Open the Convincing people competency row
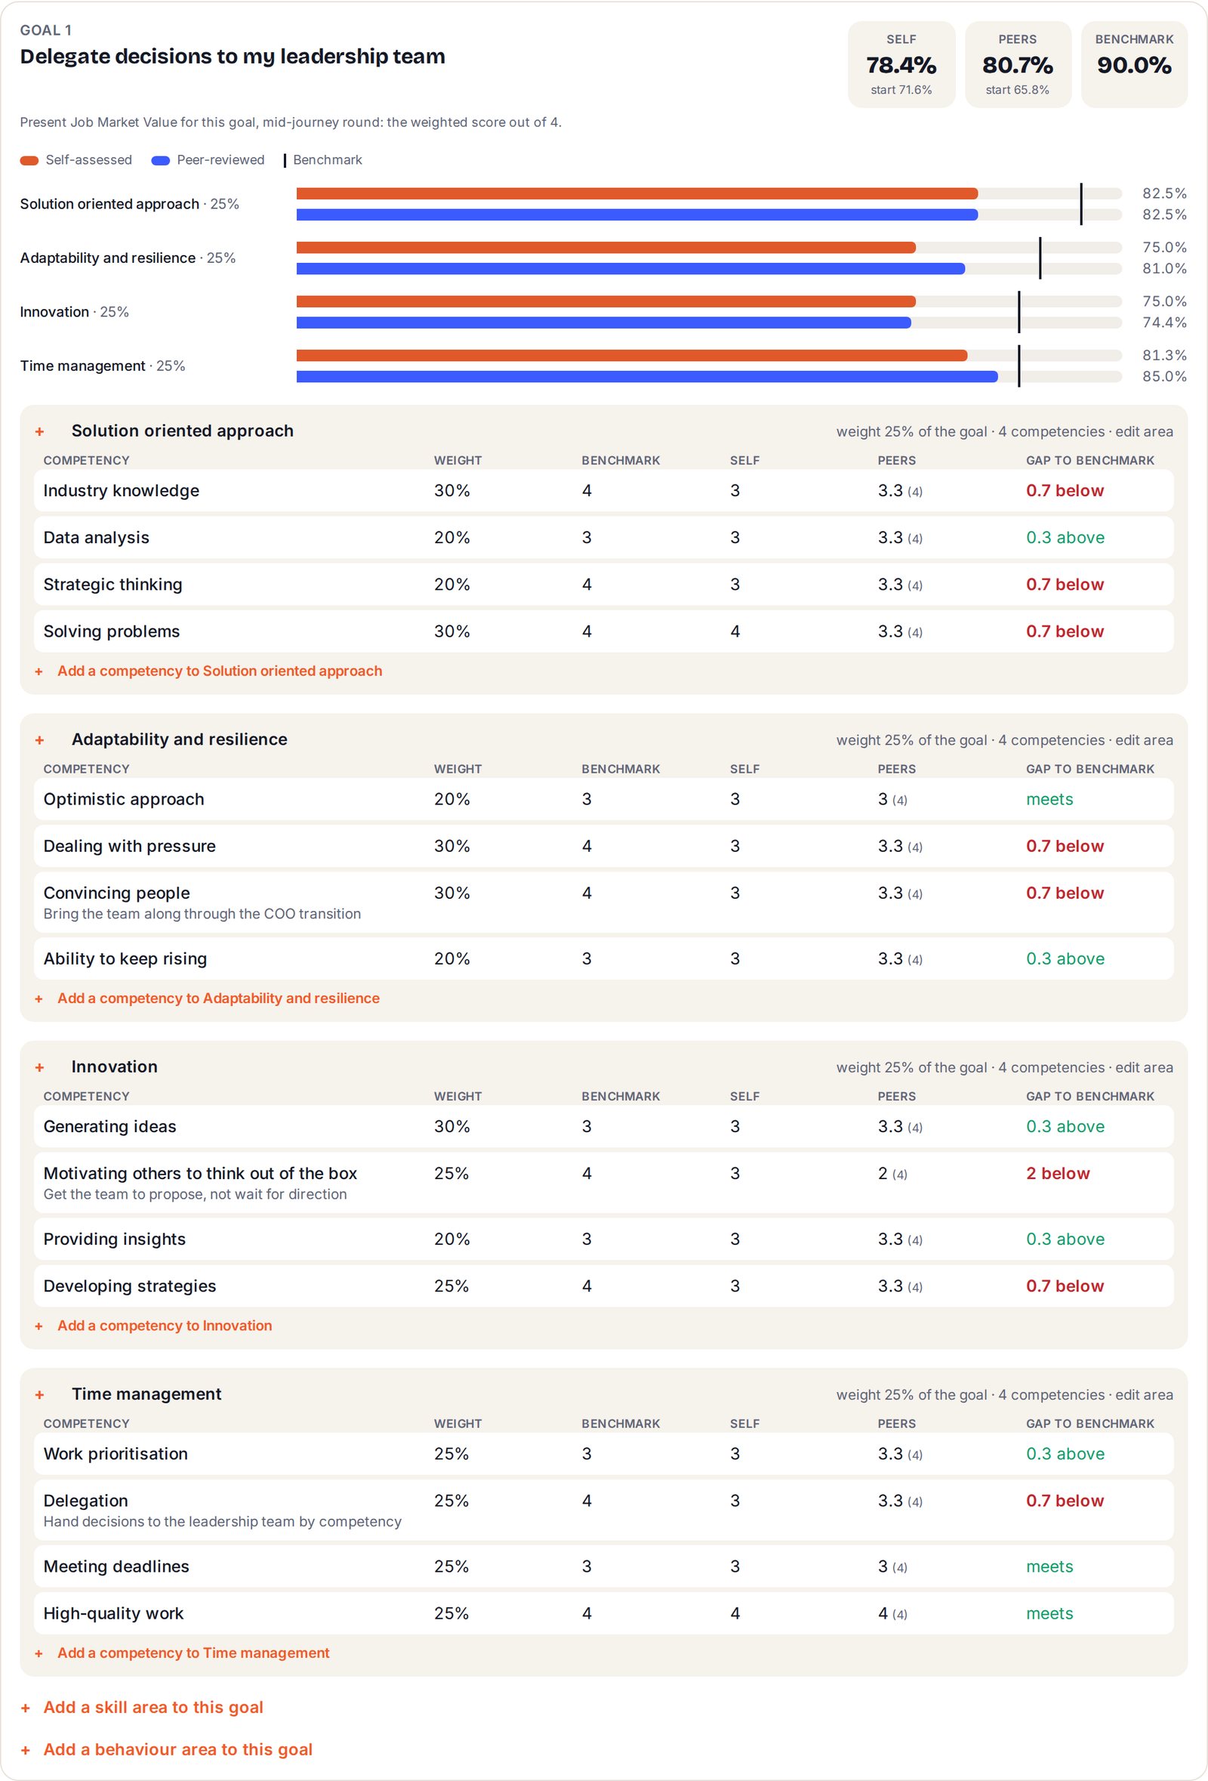This screenshot has height=1781, width=1208. [603, 902]
